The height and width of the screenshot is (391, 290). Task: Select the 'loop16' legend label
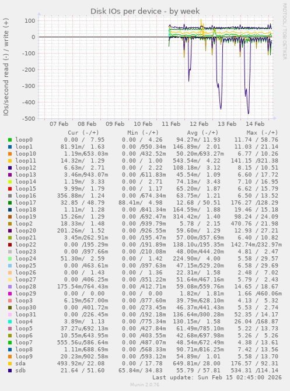[x=26, y=196]
